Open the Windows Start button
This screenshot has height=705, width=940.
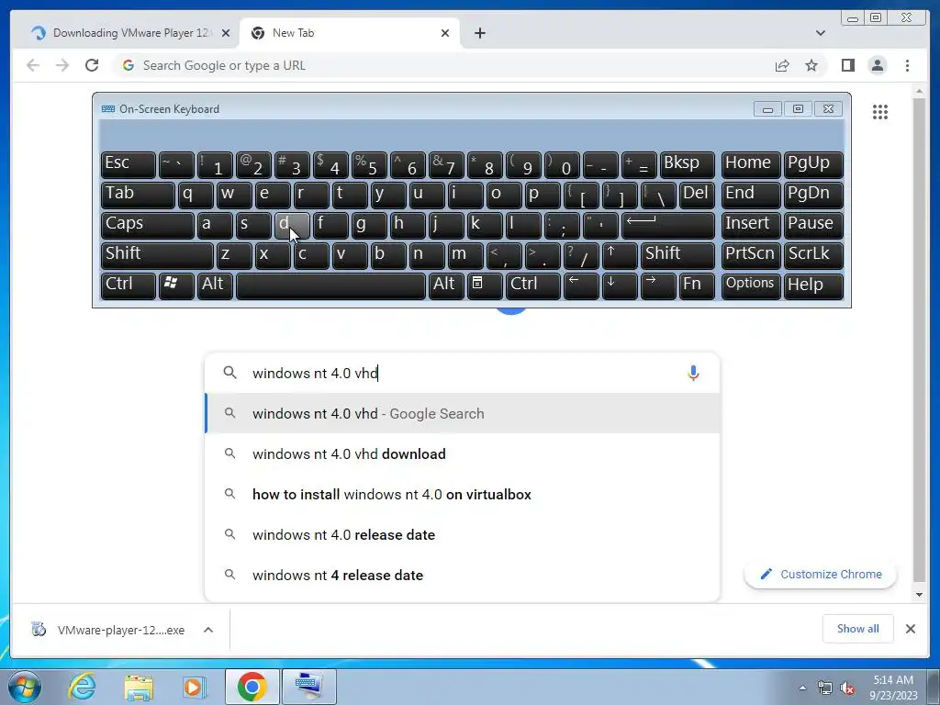click(x=24, y=687)
